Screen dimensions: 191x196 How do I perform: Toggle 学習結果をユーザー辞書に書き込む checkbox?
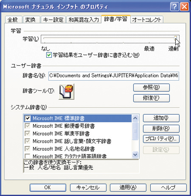pos(49,55)
